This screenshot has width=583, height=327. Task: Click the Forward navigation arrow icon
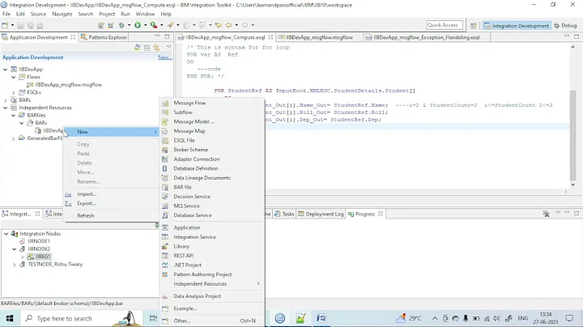pyautogui.click(x=245, y=25)
